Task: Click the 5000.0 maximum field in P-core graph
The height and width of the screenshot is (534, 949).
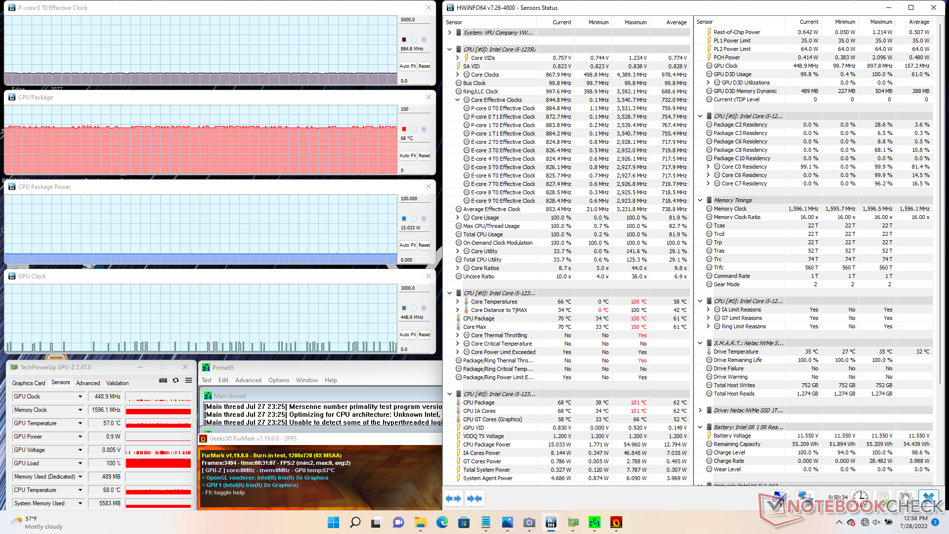Action: (x=414, y=20)
